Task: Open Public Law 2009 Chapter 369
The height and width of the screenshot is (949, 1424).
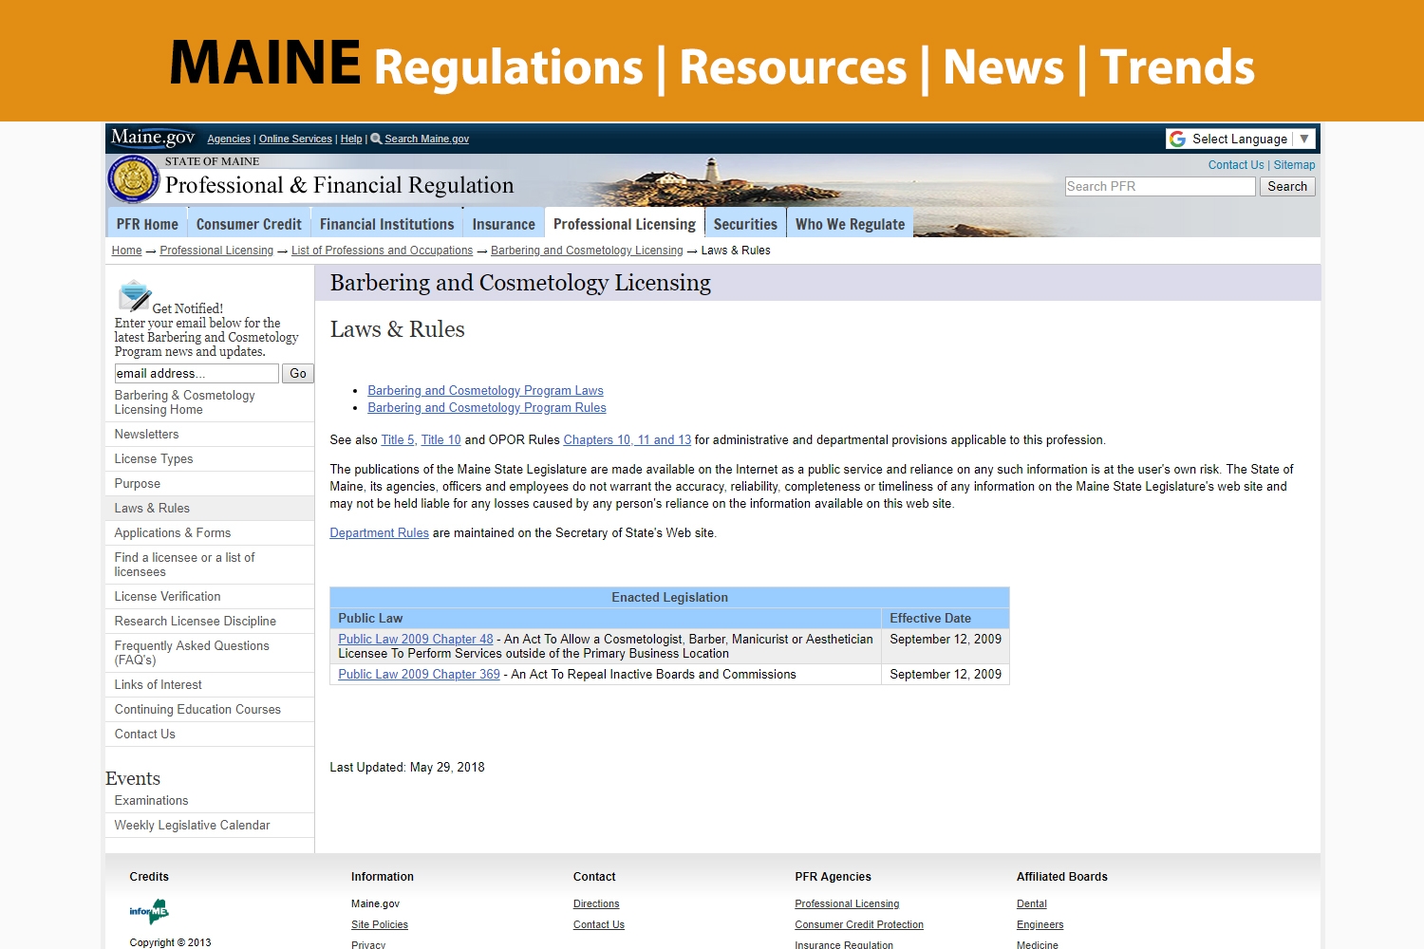Action: tap(419, 674)
